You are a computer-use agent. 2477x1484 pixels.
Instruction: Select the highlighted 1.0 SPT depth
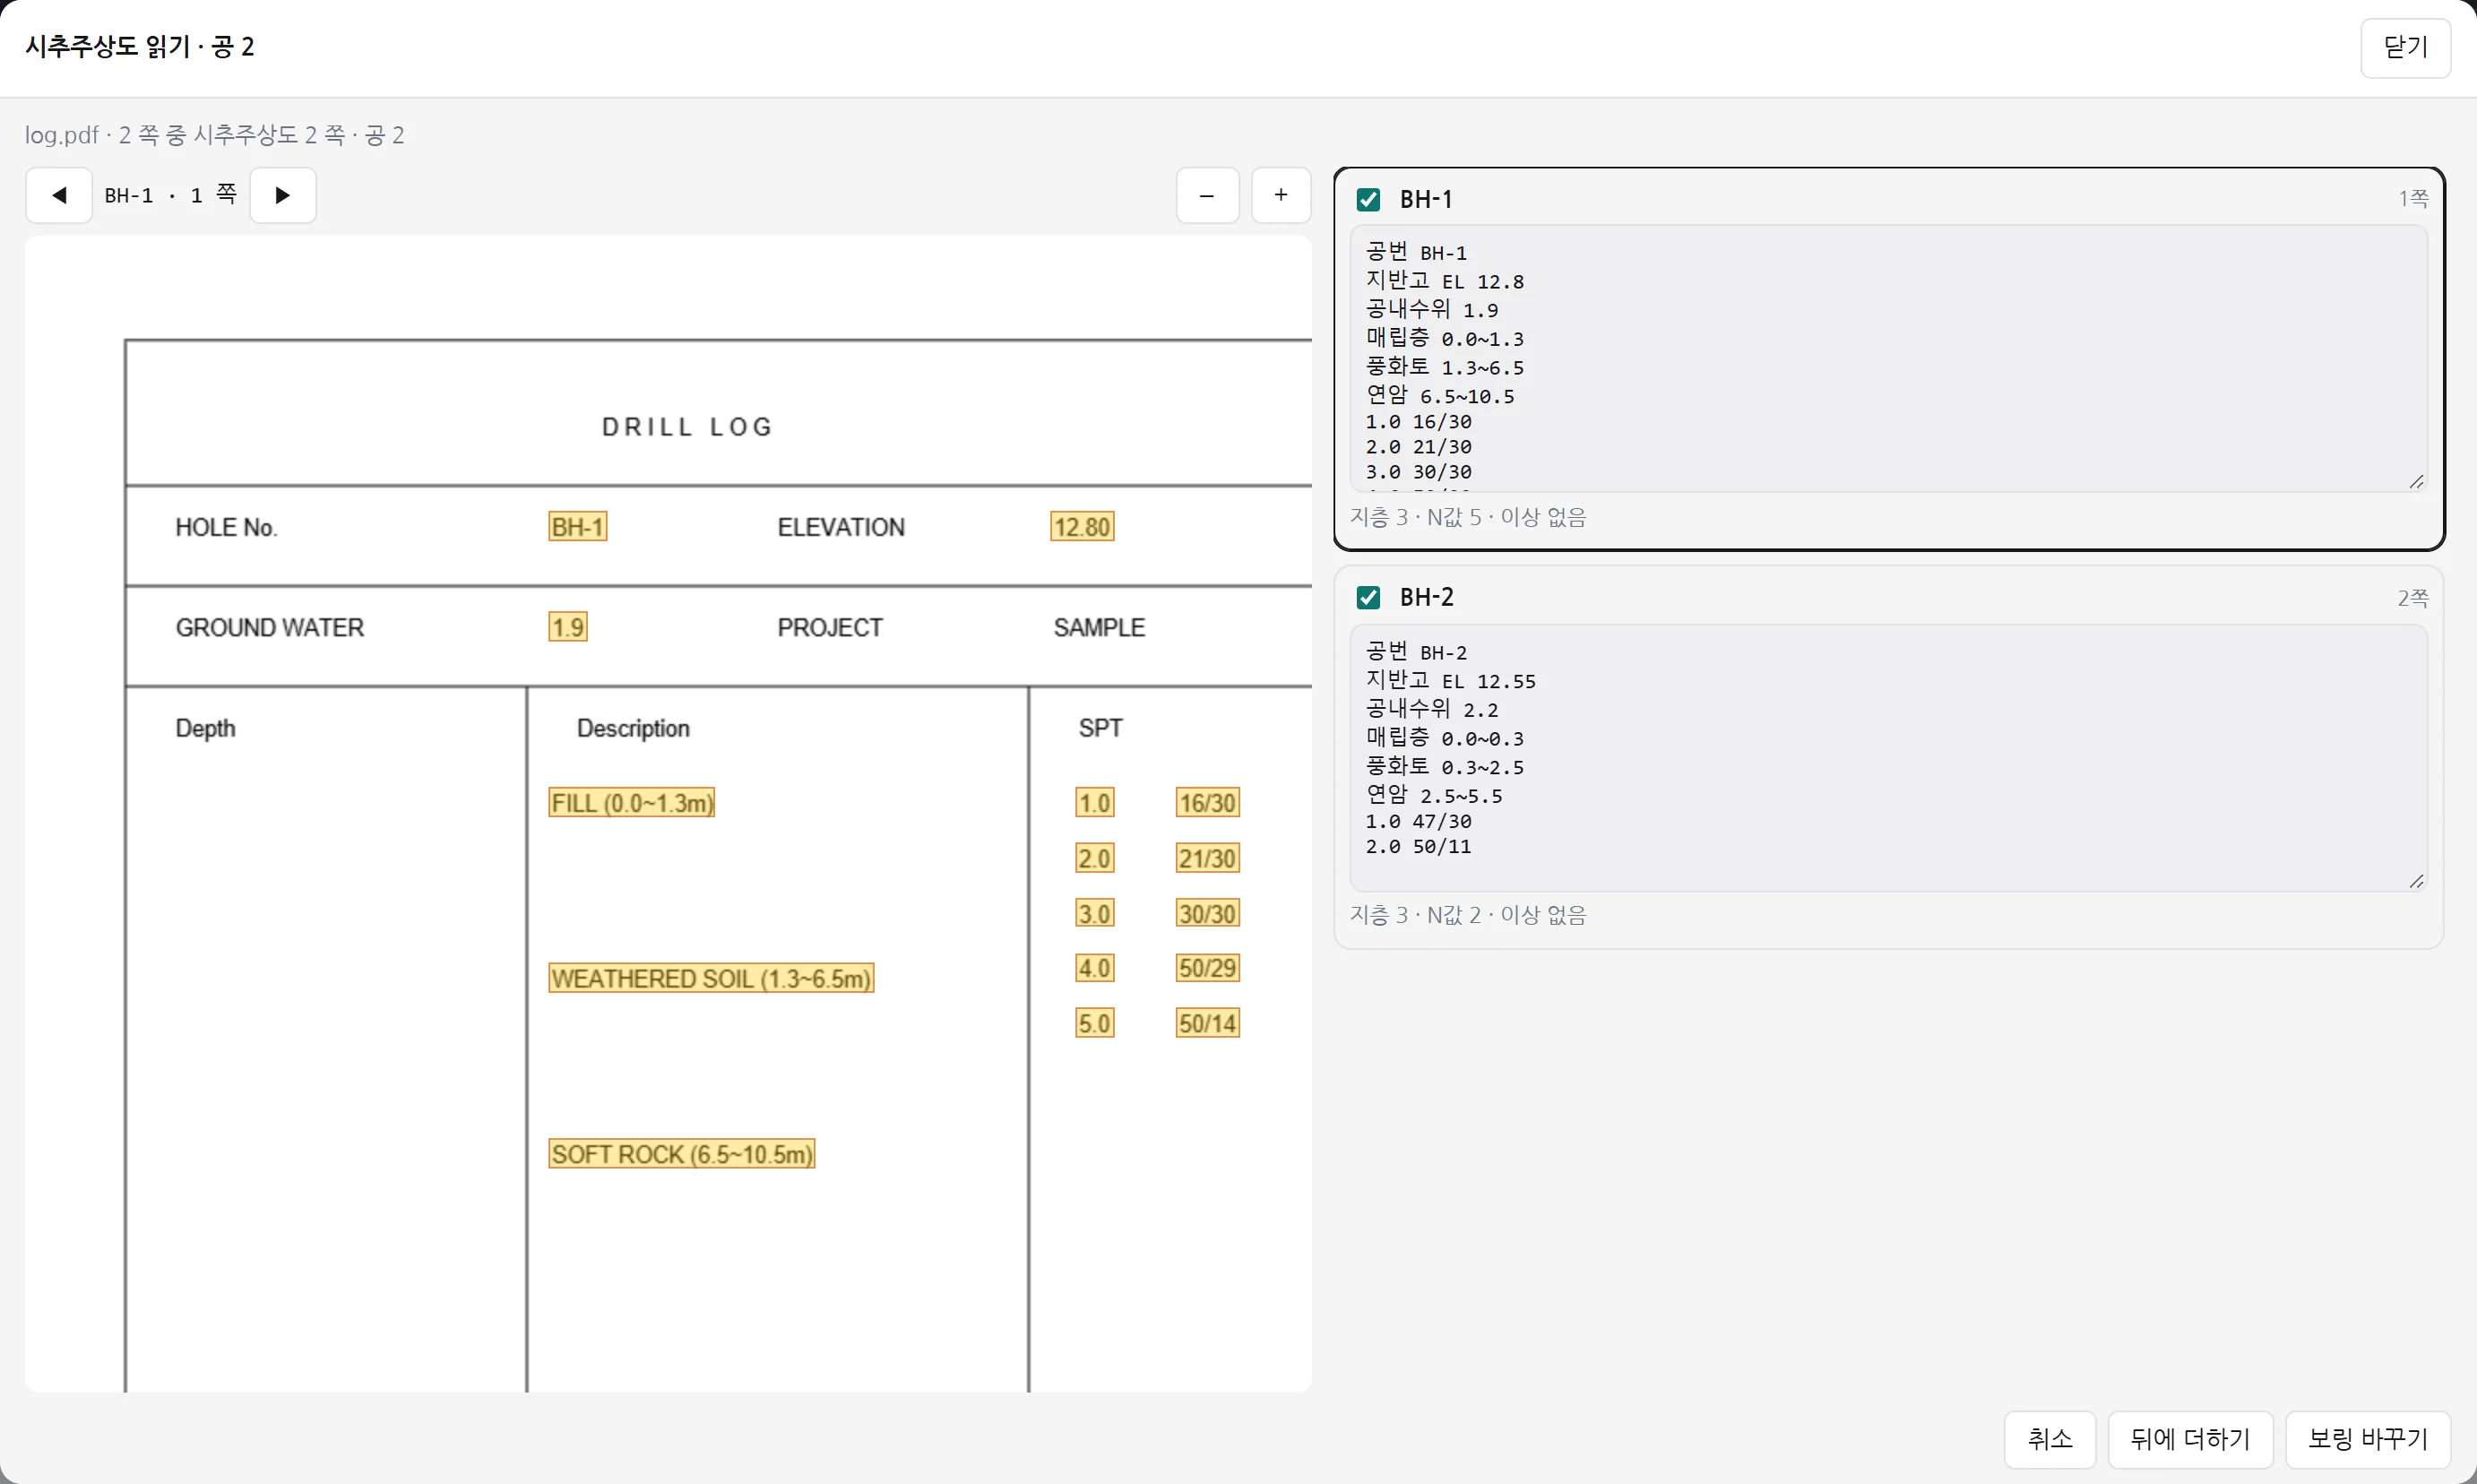[x=1094, y=803]
